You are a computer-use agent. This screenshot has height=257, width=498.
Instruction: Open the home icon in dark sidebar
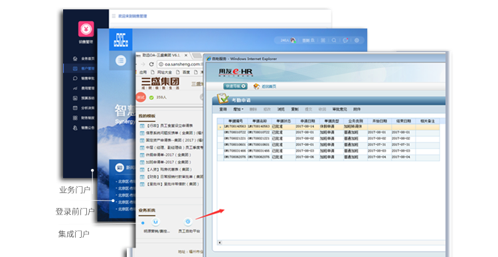(75, 59)
